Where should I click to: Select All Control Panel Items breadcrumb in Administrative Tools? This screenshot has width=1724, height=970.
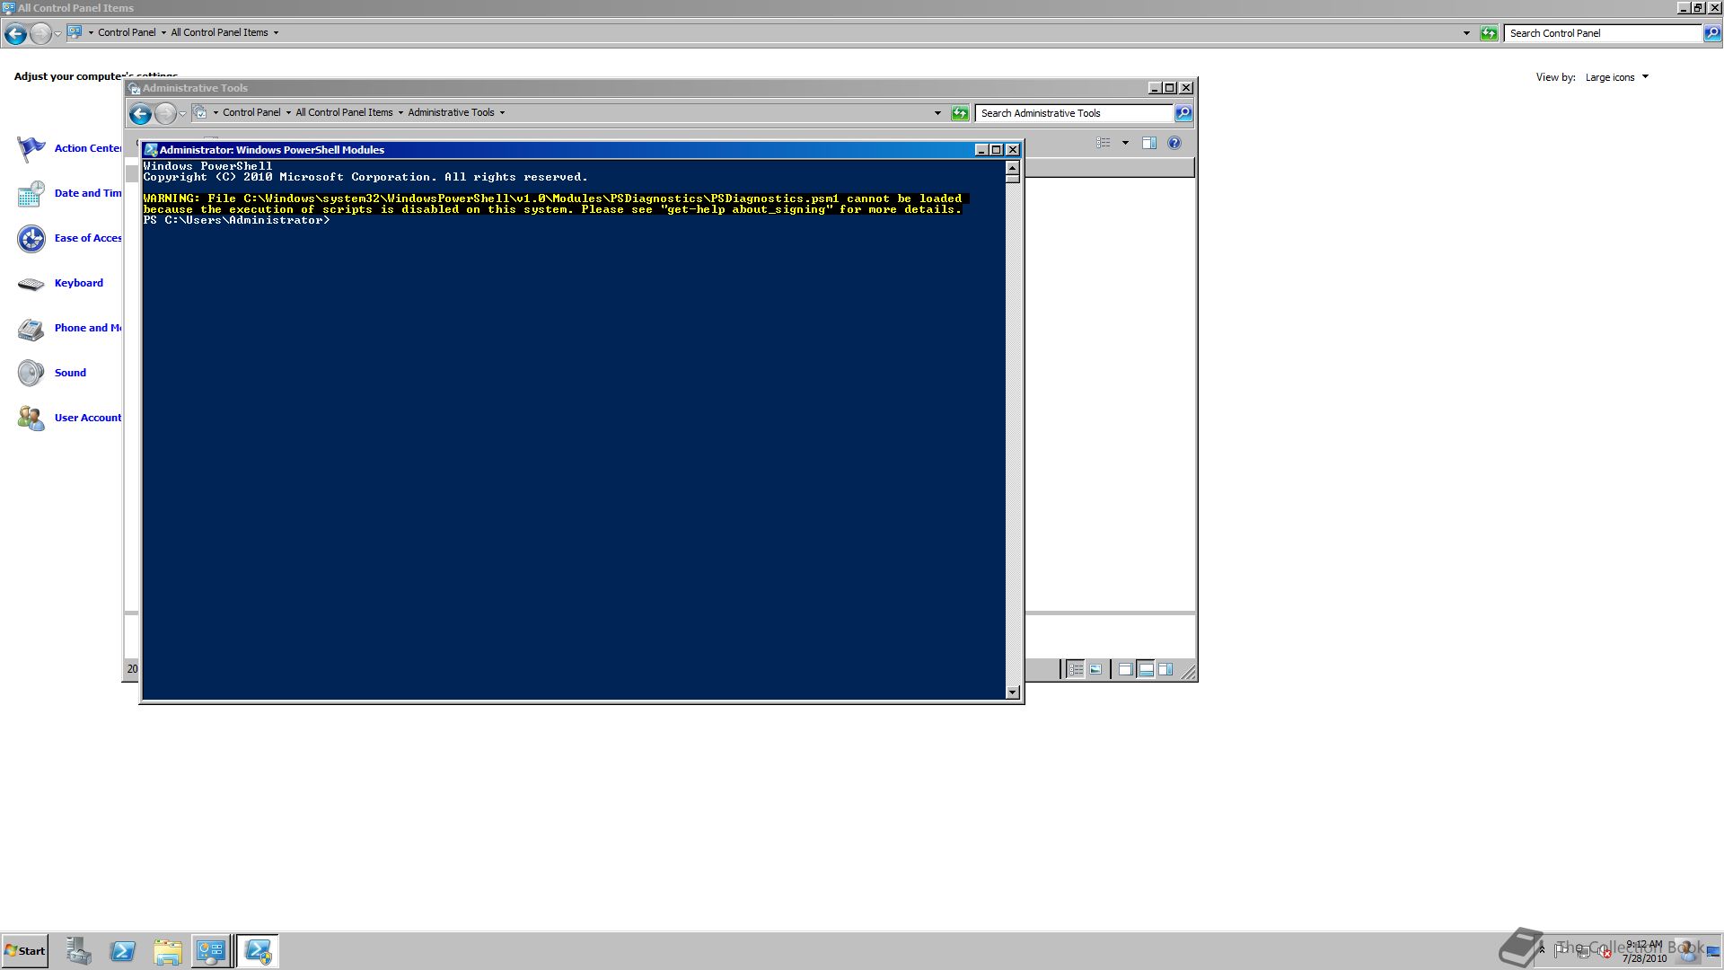tap(344, 113)
